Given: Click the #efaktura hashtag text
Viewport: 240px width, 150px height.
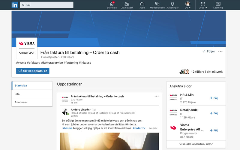Looking at the screenshot, I should [34, 63].
